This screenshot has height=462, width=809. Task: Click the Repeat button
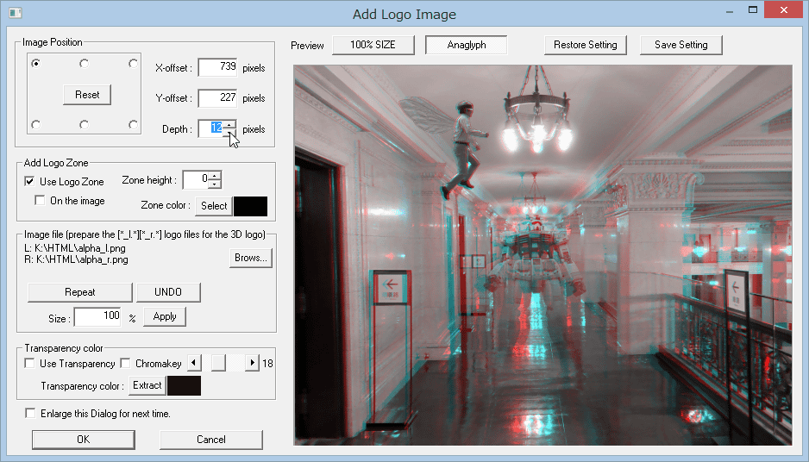tap(80, 292)
